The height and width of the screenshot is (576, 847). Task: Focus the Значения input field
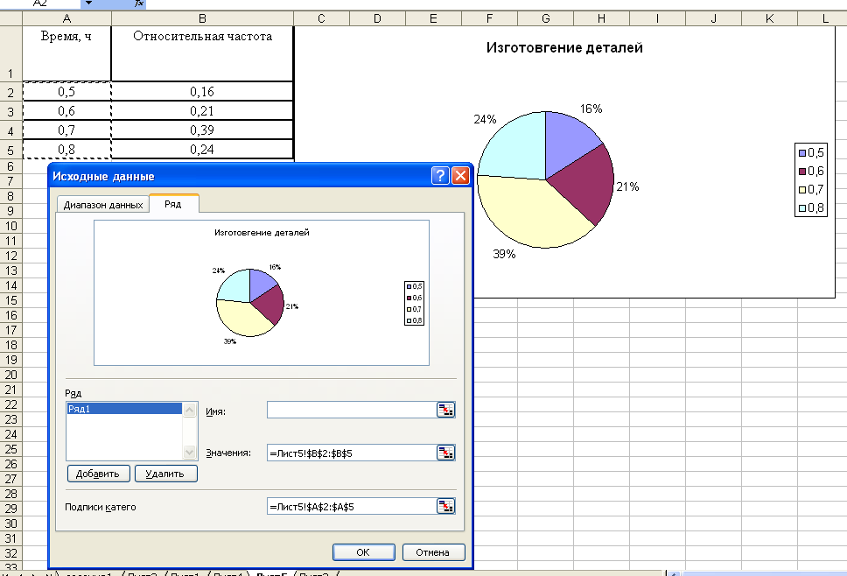coord(352,453)
